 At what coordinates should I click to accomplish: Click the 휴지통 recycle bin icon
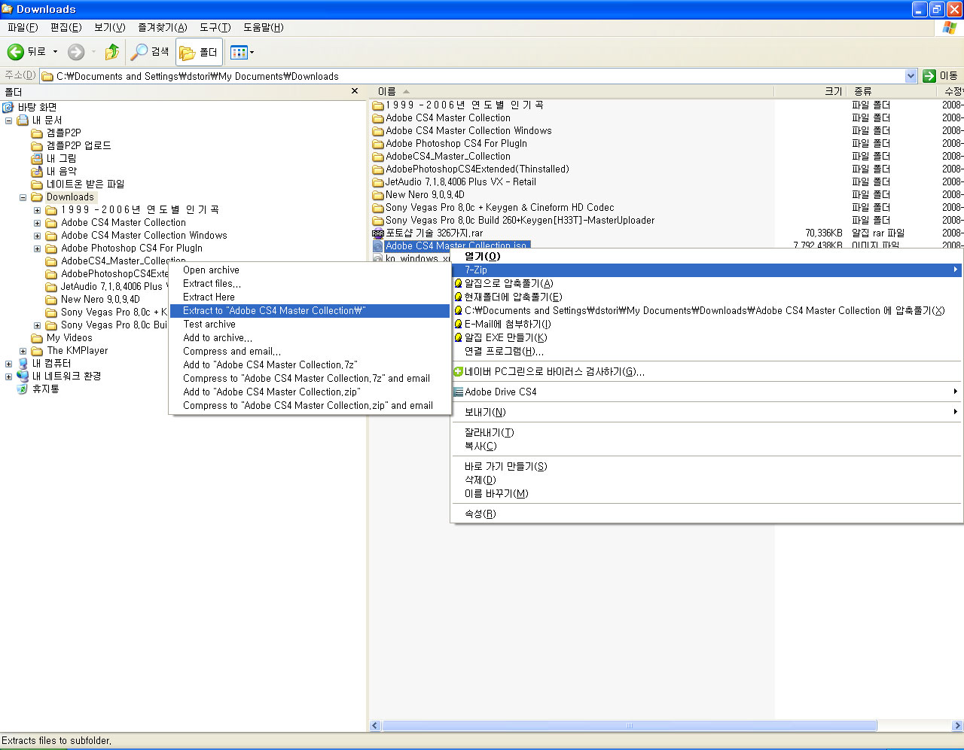23,389
